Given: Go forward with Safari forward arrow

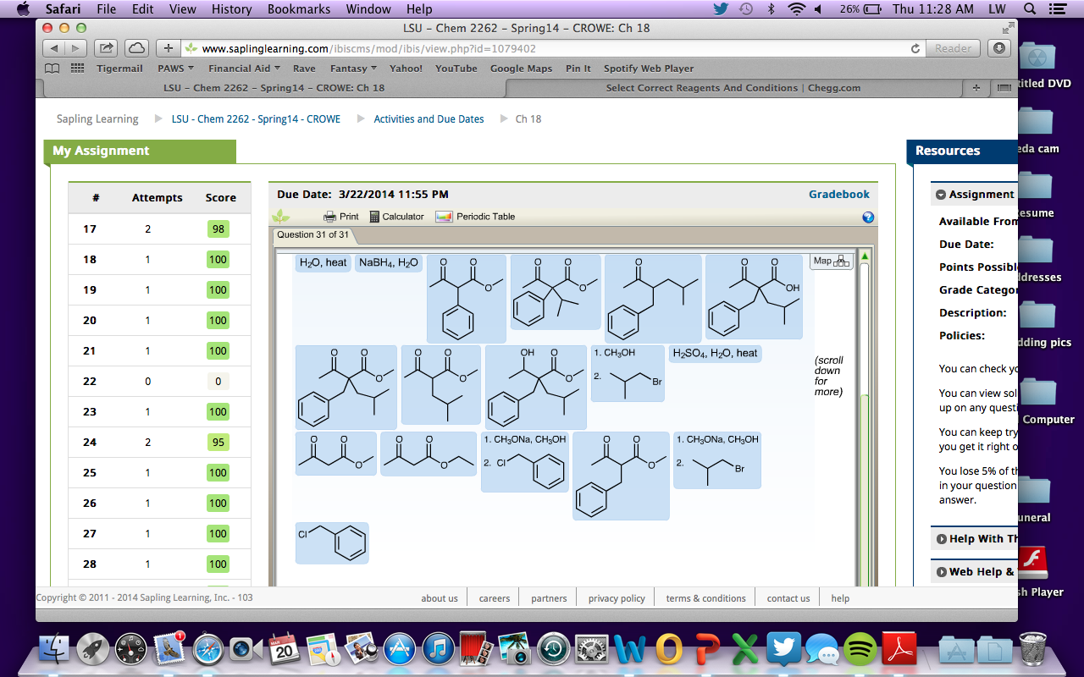Looking at the screenshot, I should (x=75, y=48).
